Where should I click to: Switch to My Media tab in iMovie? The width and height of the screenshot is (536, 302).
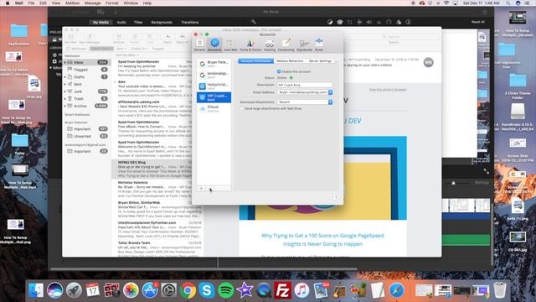pyautogui.click(x=100, y=23)
